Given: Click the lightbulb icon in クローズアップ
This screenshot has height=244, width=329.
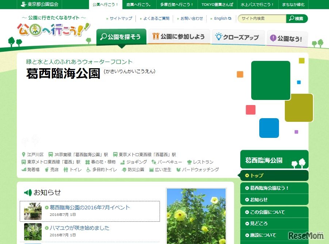Looking at the screenshot, I should click(219, 36).
